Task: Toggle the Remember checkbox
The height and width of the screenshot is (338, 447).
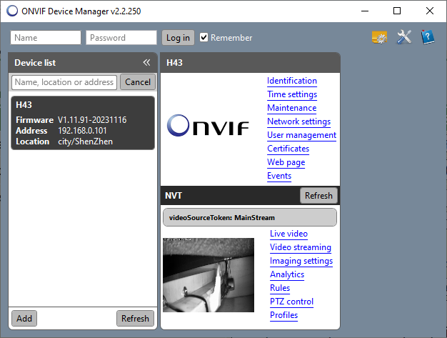Action: click(204, 37)
